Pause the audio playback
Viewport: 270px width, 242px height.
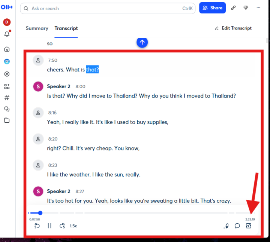click(x=49, y=226)
